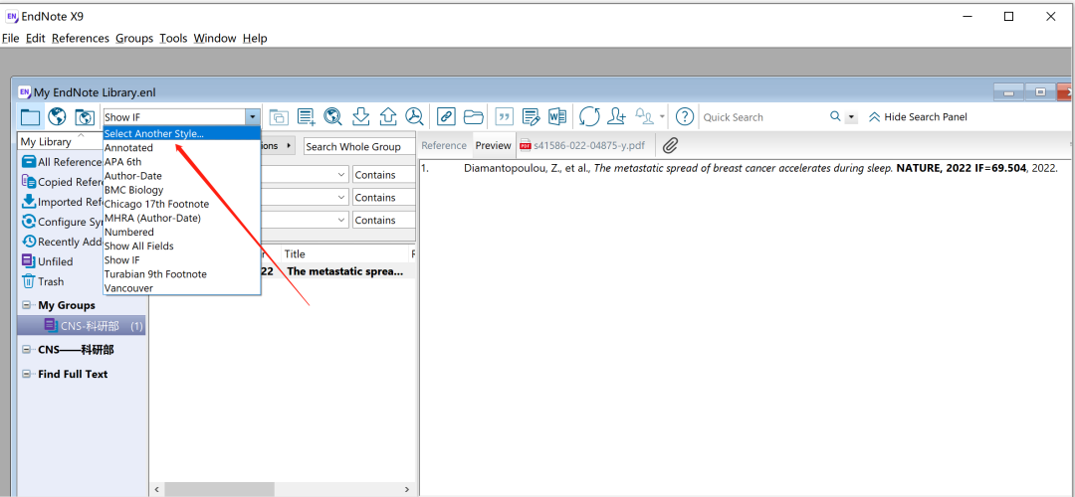Choose Show All Fields style
Screen dimensions: 1075x497
[182, 246]
